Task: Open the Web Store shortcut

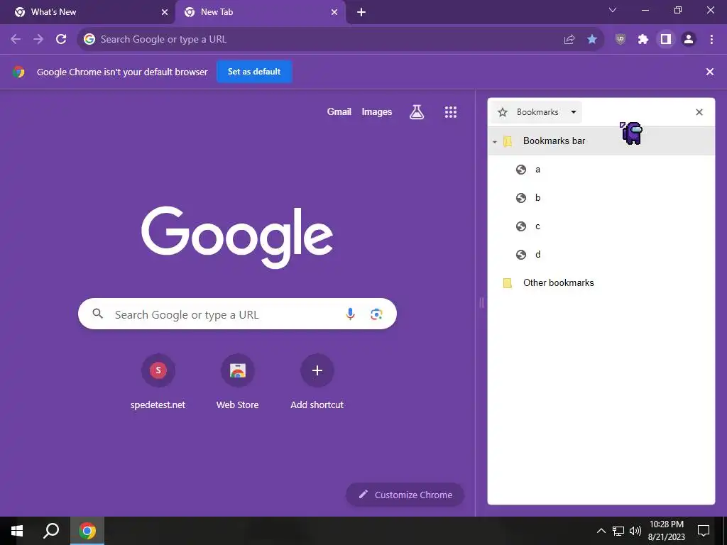Action: (x=237, y=382)
